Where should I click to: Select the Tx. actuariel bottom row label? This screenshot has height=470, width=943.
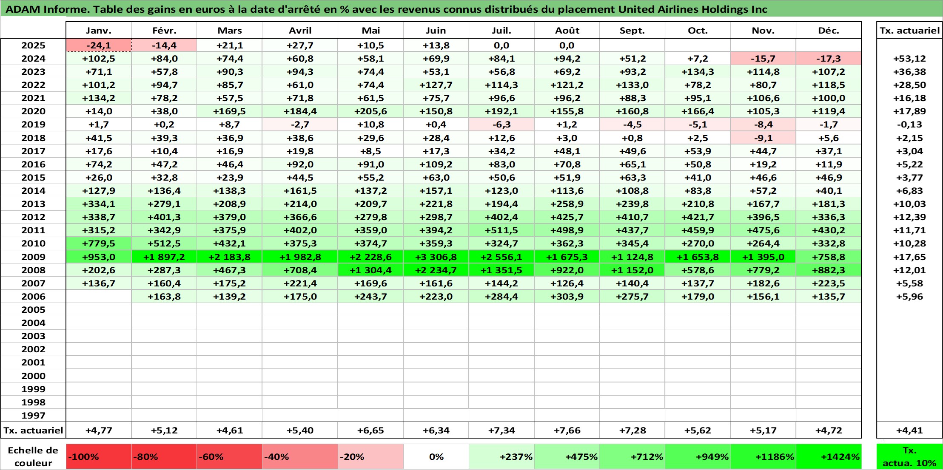(x=33, y=430)
